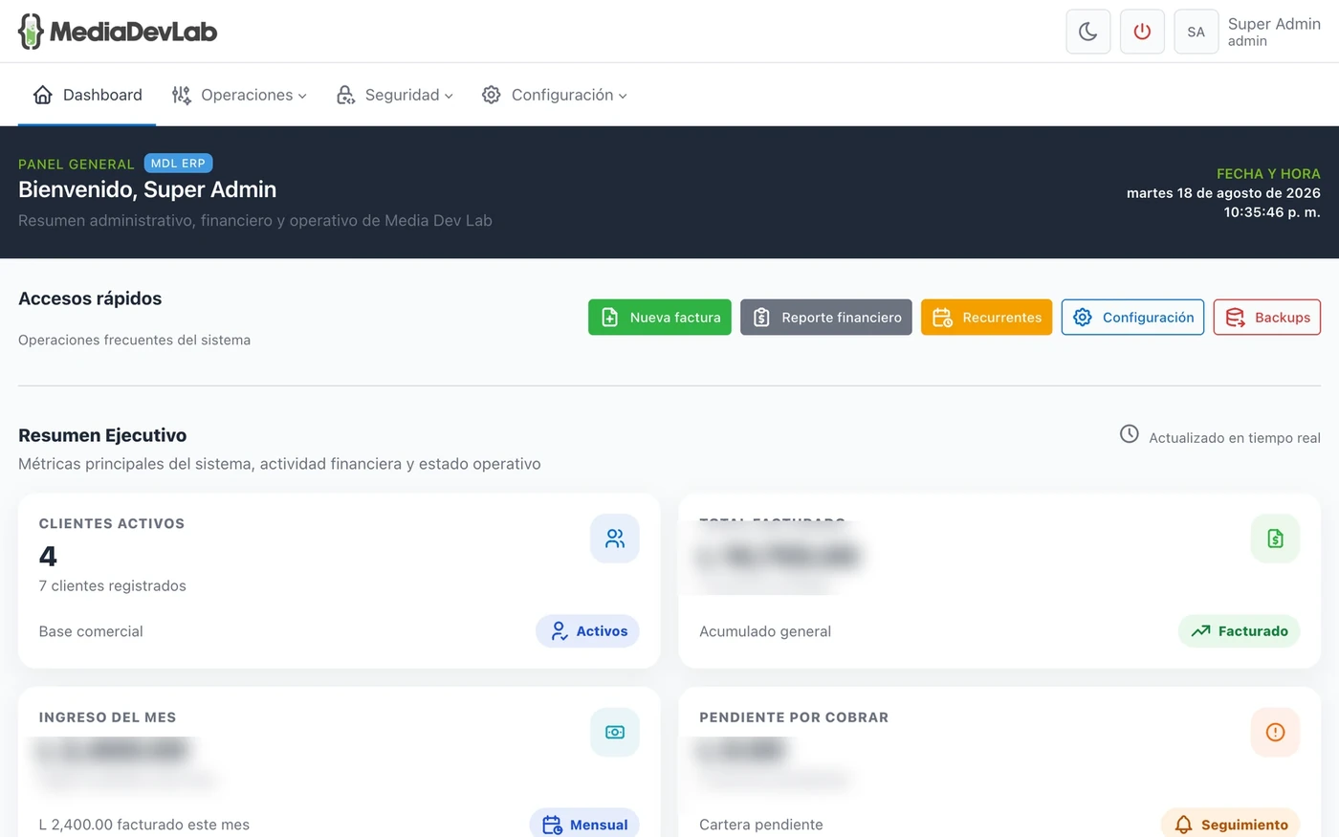1339x837 pixels.
Task: Create a Nueva factura
Action: [x=660, y=318]
